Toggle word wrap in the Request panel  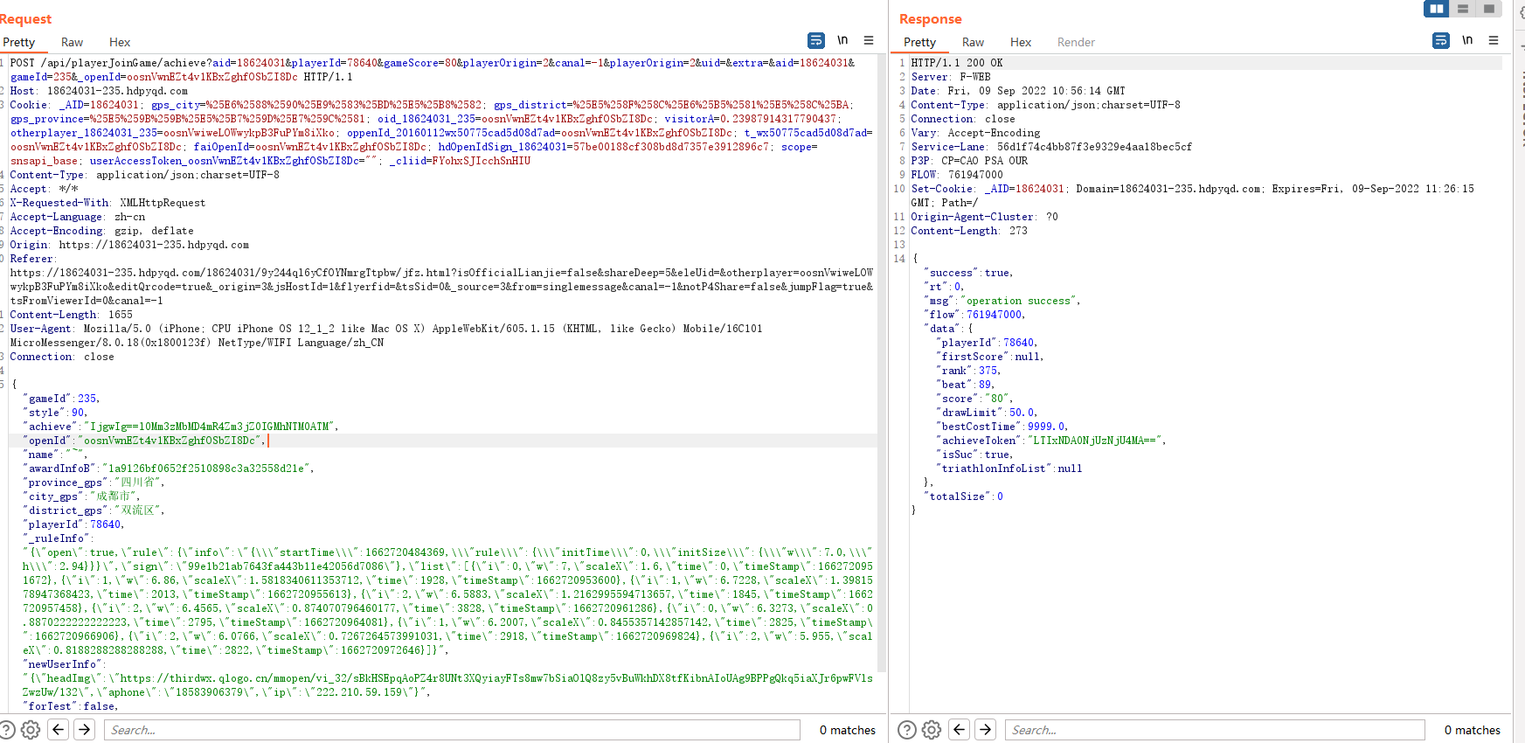(x=815, y=40)
